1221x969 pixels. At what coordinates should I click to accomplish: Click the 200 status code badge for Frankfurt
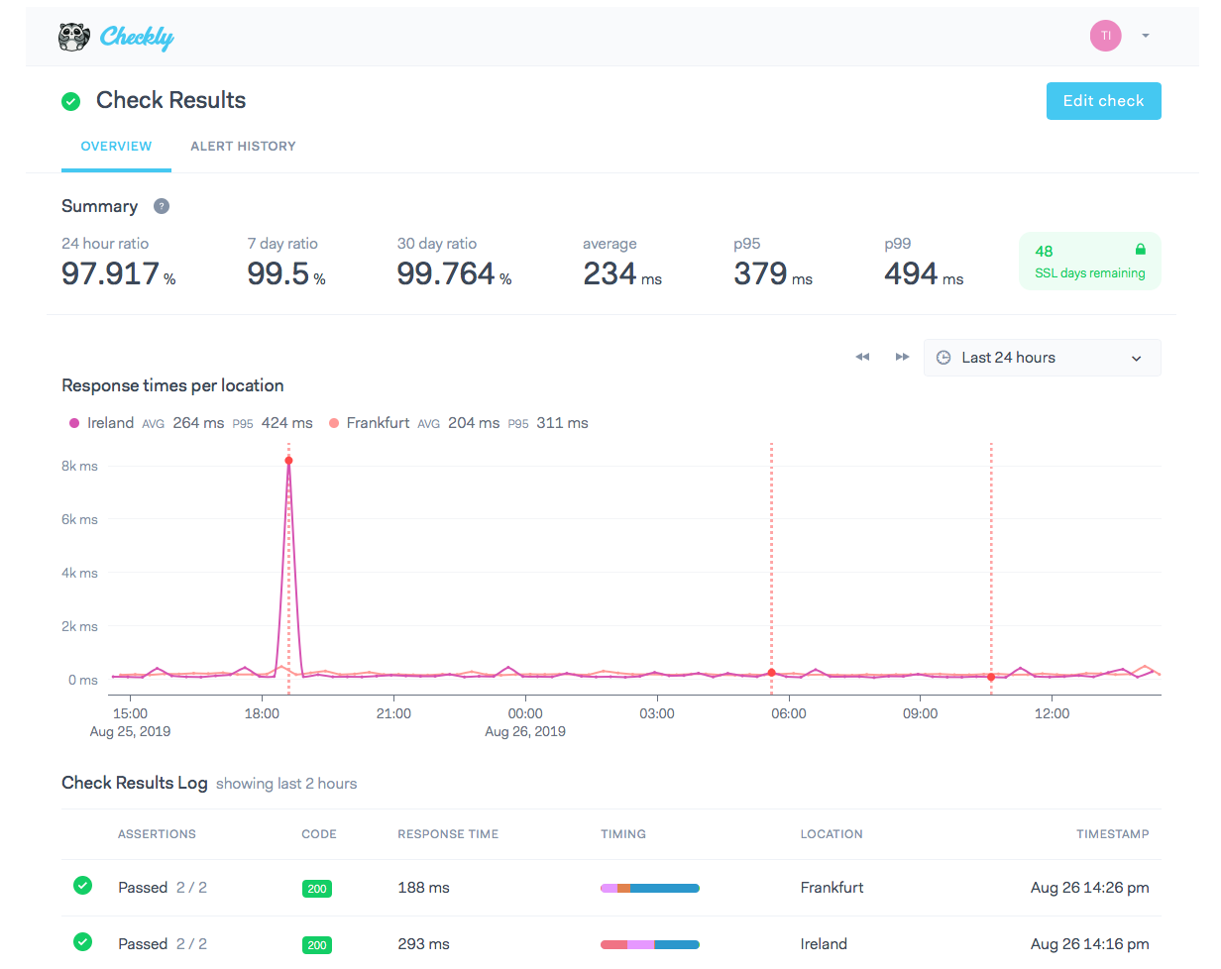tap(317, 889)
